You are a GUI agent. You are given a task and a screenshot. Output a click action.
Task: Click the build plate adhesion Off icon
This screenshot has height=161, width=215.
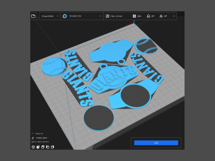click(161, 16)
